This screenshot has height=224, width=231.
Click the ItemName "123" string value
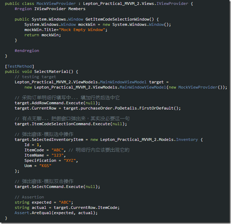click(57, 155)
